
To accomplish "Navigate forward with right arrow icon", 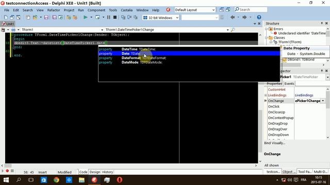I will 244,17.
